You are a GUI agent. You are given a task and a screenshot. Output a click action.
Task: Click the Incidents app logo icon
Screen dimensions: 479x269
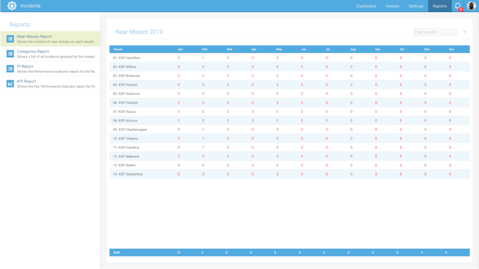11,6
